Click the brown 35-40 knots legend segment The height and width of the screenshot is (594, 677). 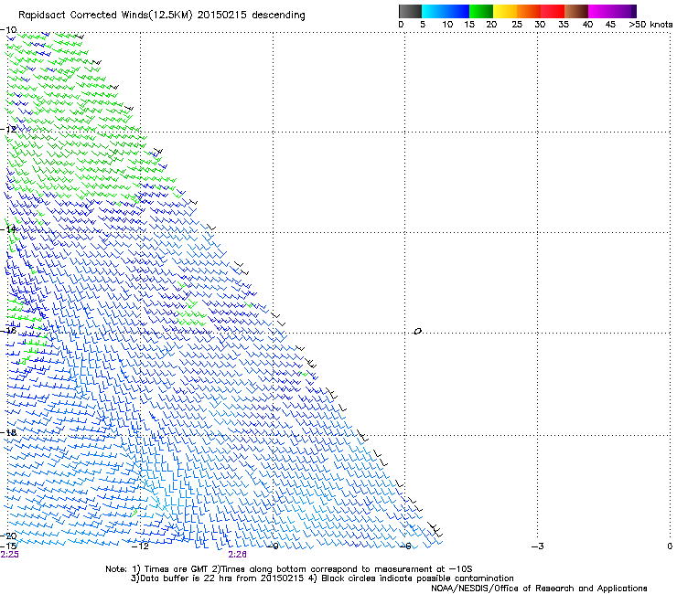click(576, 11)
